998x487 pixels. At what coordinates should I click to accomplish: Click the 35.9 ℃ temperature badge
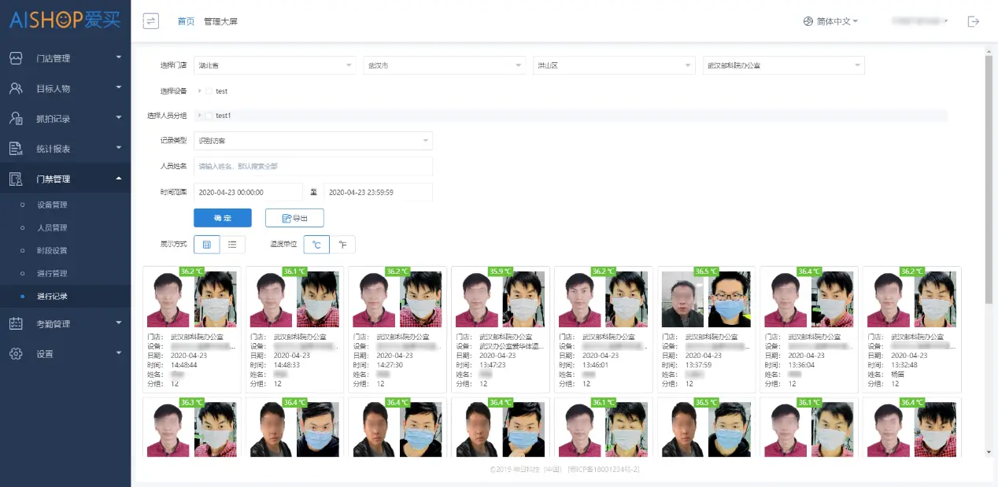(501, 271)
